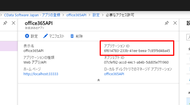The image size is (190, 105).
Task: Go to 設定 breadcrumb link
Action: (96, 15)
